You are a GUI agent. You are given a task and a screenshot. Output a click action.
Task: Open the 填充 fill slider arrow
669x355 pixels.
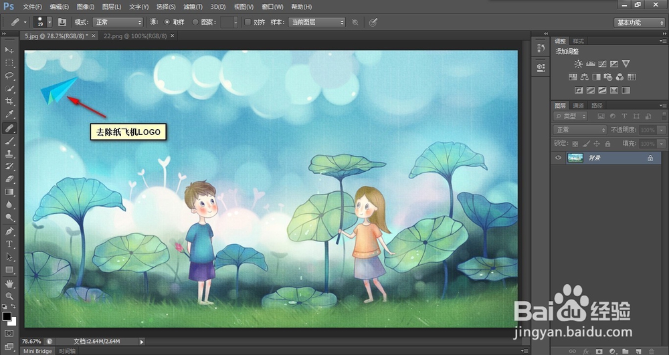coord(662,144)
